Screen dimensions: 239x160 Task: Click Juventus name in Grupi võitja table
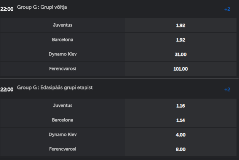[63, 25]
